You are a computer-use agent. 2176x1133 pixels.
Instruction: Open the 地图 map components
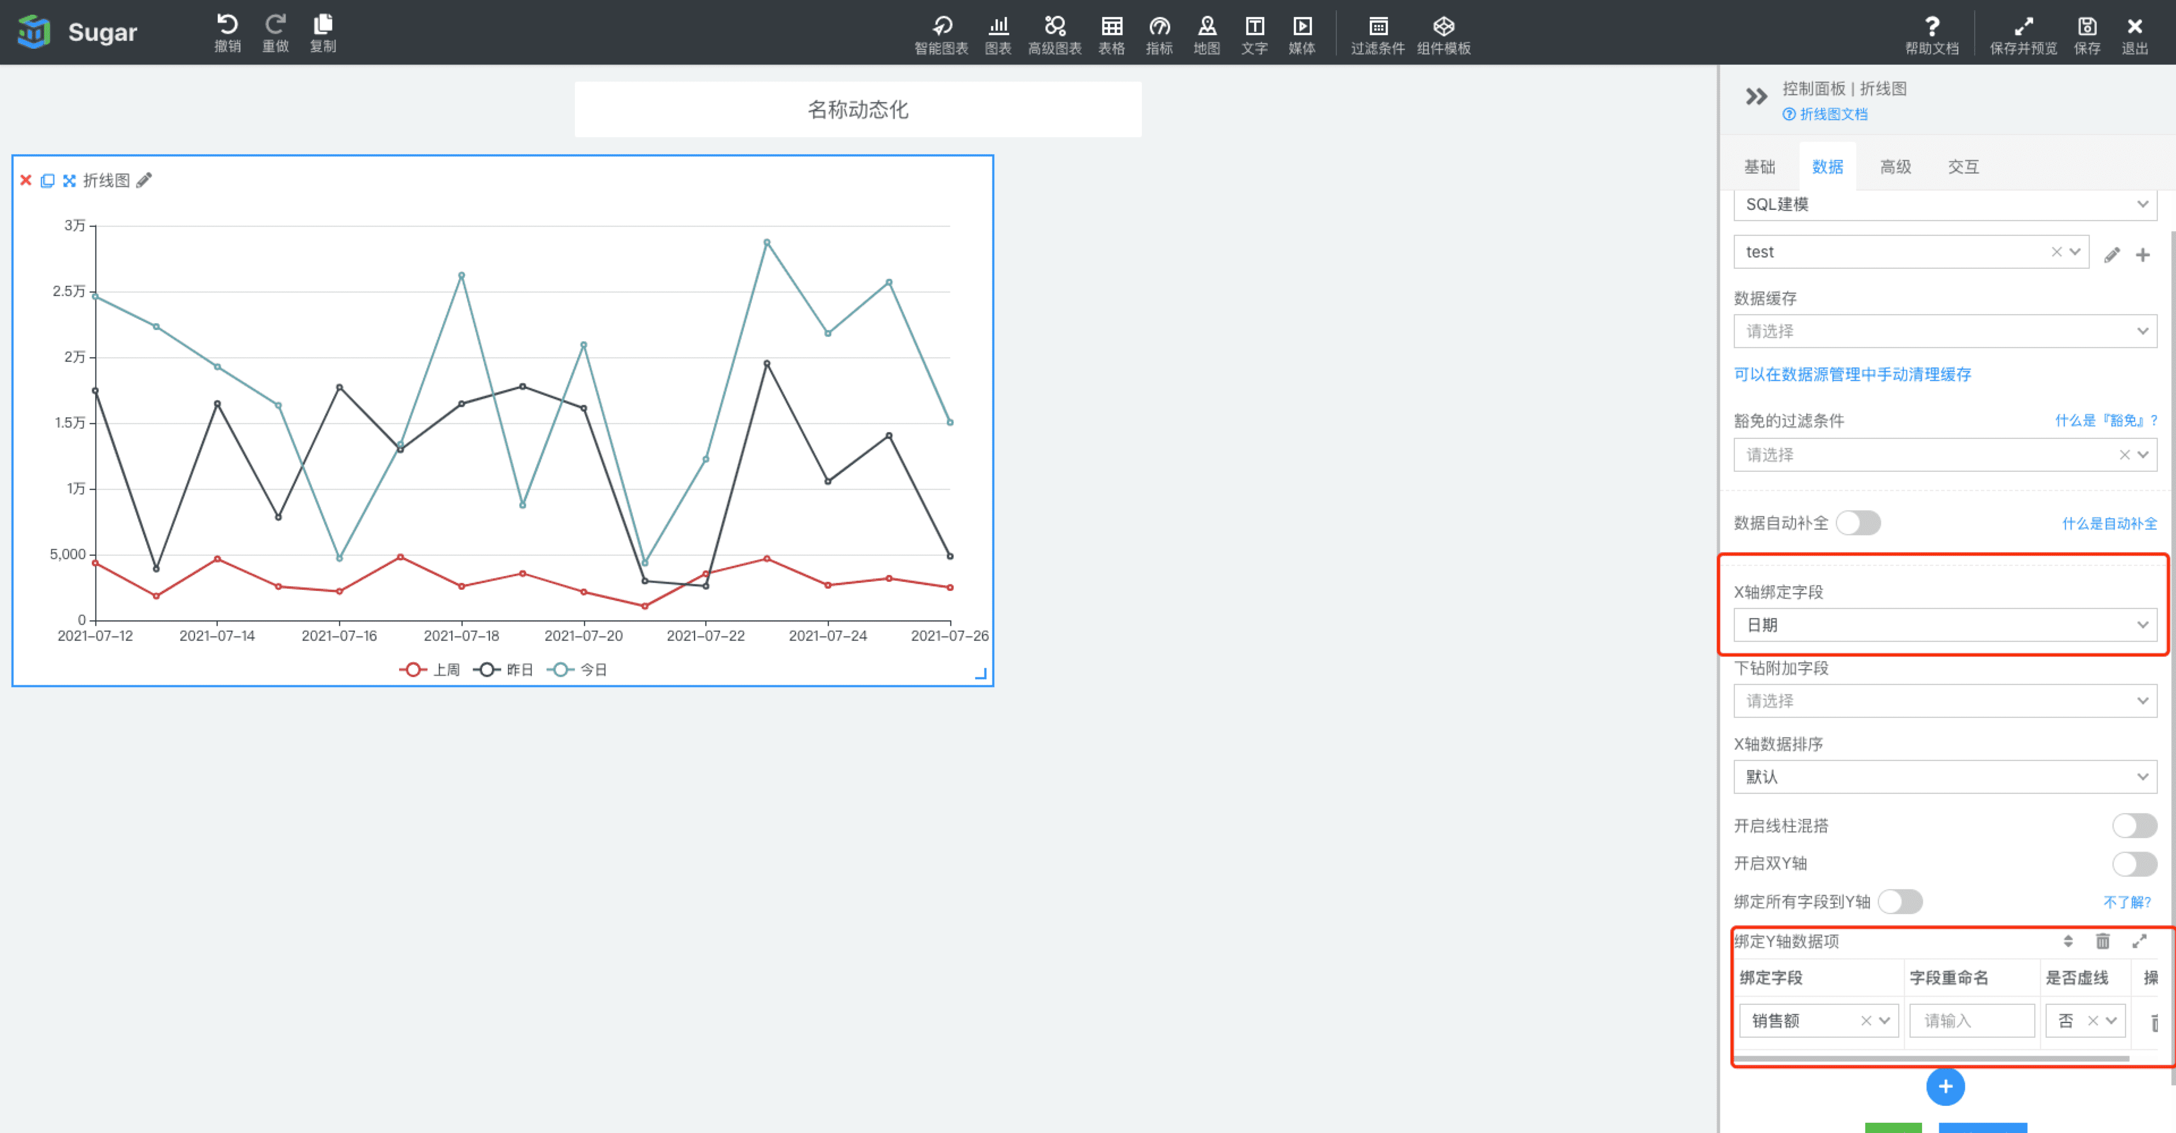point(1206,36)
